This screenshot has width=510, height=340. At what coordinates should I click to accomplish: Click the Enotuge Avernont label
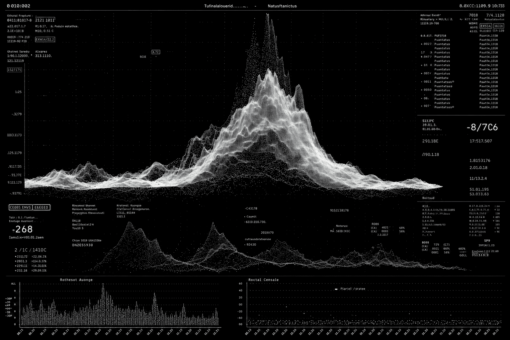(21, 221)
